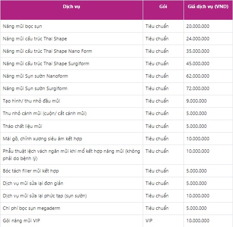Click 'Dịch vụ mũi sửa lại phức tạp' entry
The width and height of the screenshot is (233, 227).
click(45, 196)
